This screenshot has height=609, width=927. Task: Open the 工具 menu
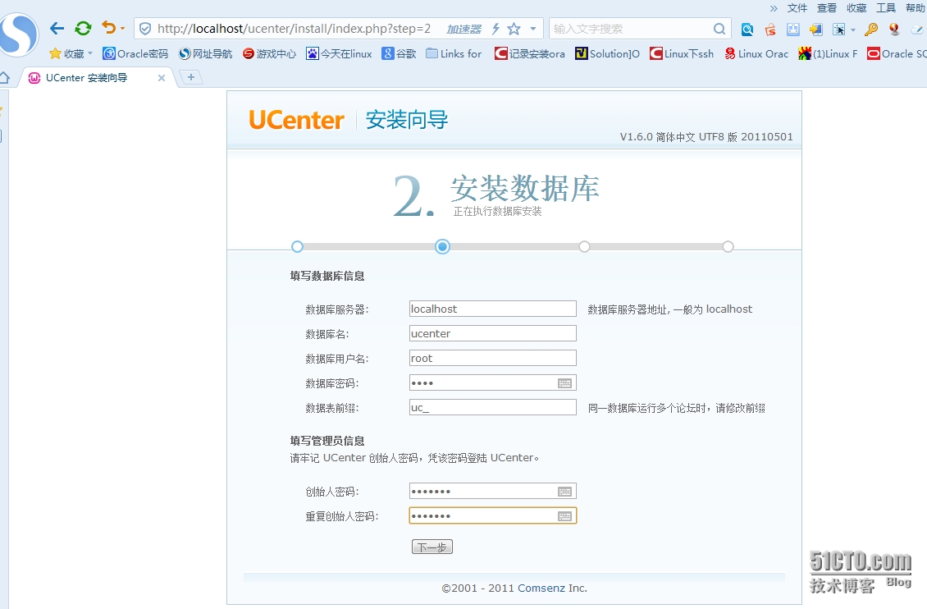click(886, 8)
